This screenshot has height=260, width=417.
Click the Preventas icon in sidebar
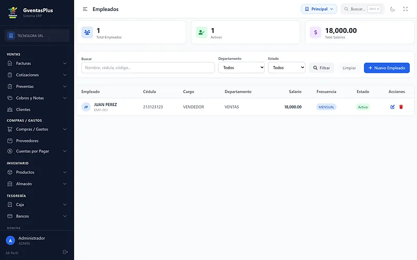pyautogui.click(x=10, y=86)
